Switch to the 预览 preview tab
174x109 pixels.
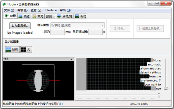[24, 17]
